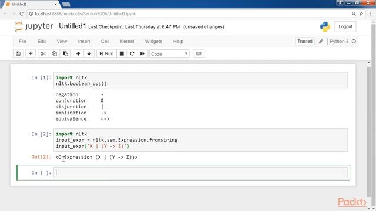This screenshot has width=376, height=211.
Task: Open the Chrome three-dot menu
Action: click(371, 14)
